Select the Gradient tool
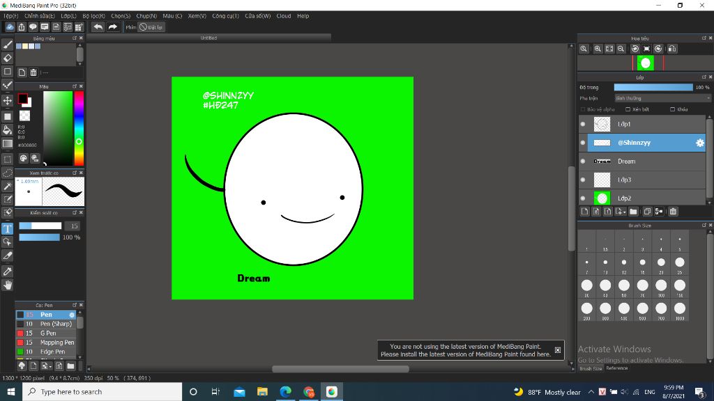Viewport: 714px width, 401px height. 7,143
